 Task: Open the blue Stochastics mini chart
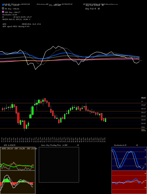tap(129, 159)
